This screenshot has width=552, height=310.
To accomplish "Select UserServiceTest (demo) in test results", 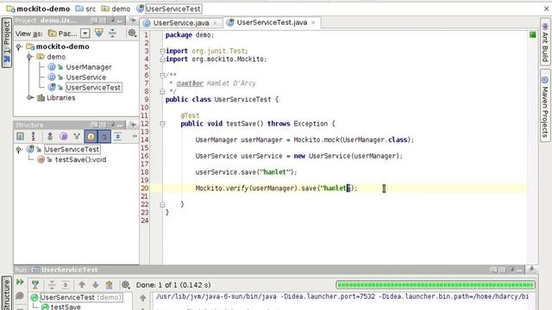I will (x=80, y=297).
